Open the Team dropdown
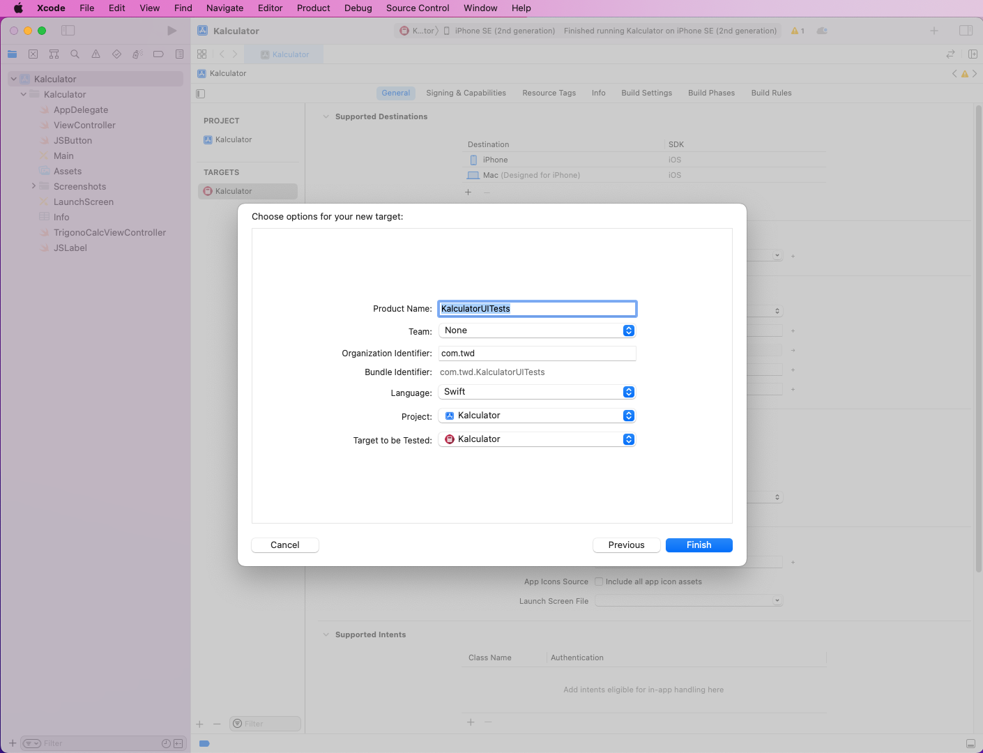This screenshot has height=753, width=983. click(537, 330)
